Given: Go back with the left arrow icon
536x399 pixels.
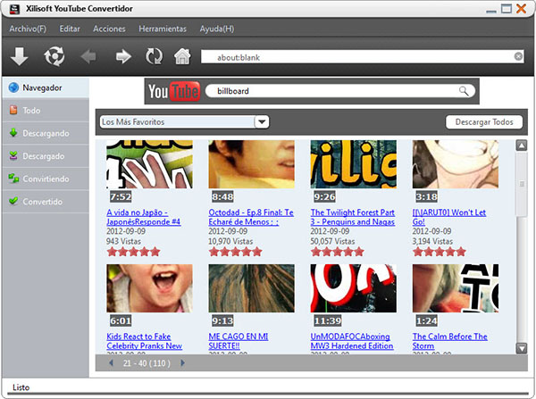Looking at the screenshot, I should click(x=88, y=56).
